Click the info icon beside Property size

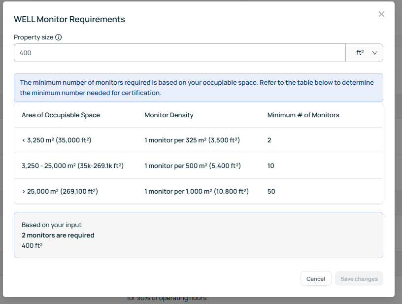tap(59, 37)
